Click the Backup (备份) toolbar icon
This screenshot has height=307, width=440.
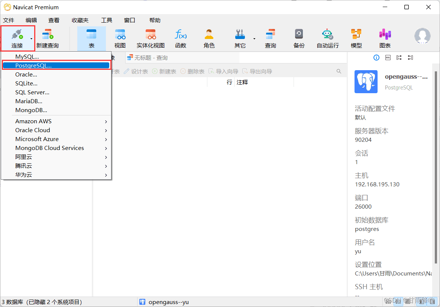[299, 38]
